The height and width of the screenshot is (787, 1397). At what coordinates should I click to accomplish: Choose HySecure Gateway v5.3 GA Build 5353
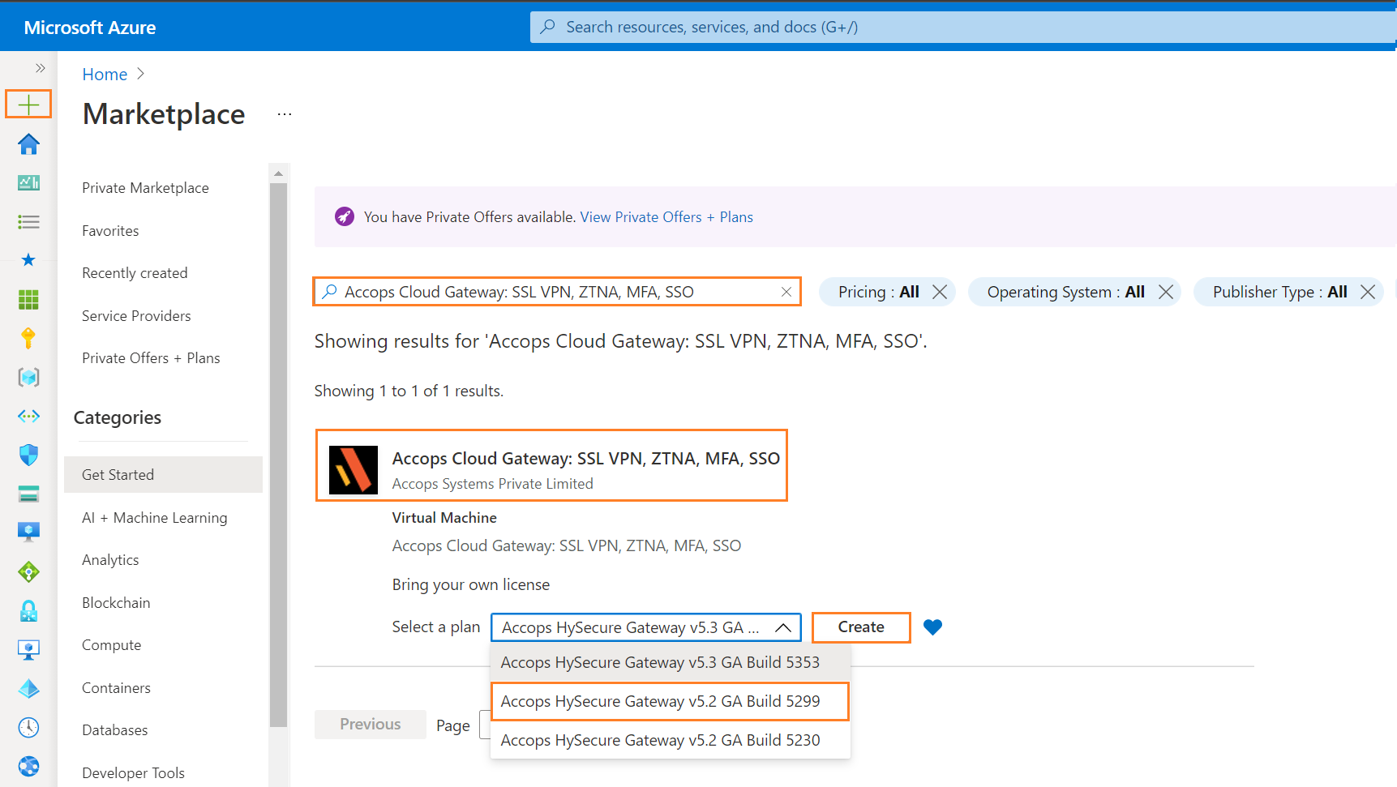point(670,663)
